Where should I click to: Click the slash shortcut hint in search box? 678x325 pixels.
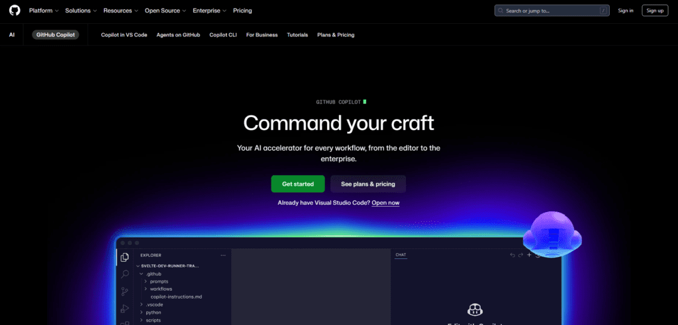pyautogui.click(x=603, y=11)
